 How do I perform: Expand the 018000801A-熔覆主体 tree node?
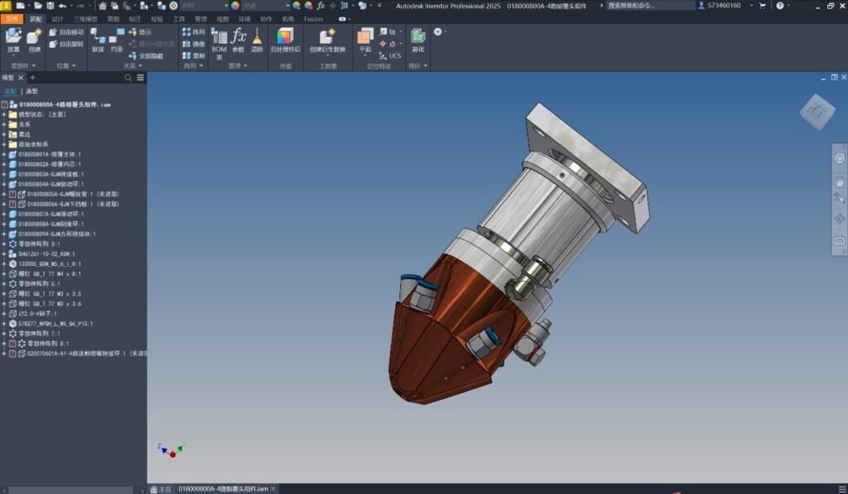[x=3, y=153]
